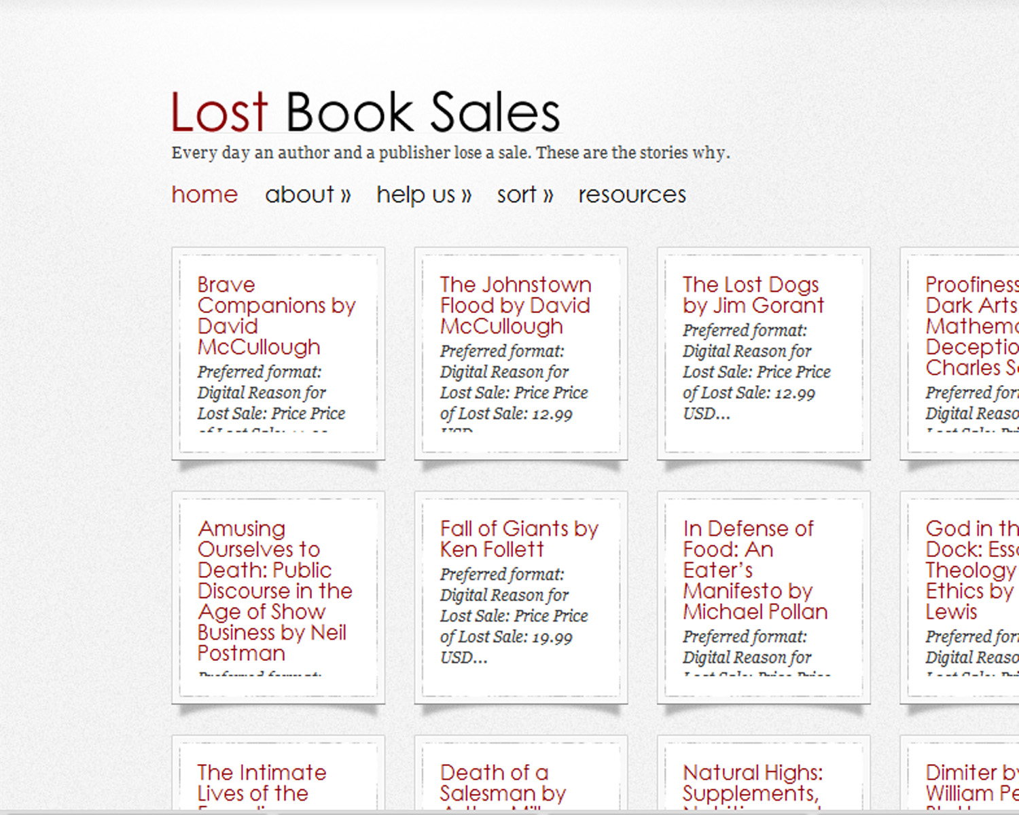Open Dimiter by William Peter Blatty post
1019x815 pixels.
point(971,782)
